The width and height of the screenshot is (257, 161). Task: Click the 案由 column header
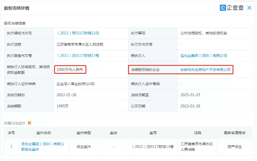113,133
